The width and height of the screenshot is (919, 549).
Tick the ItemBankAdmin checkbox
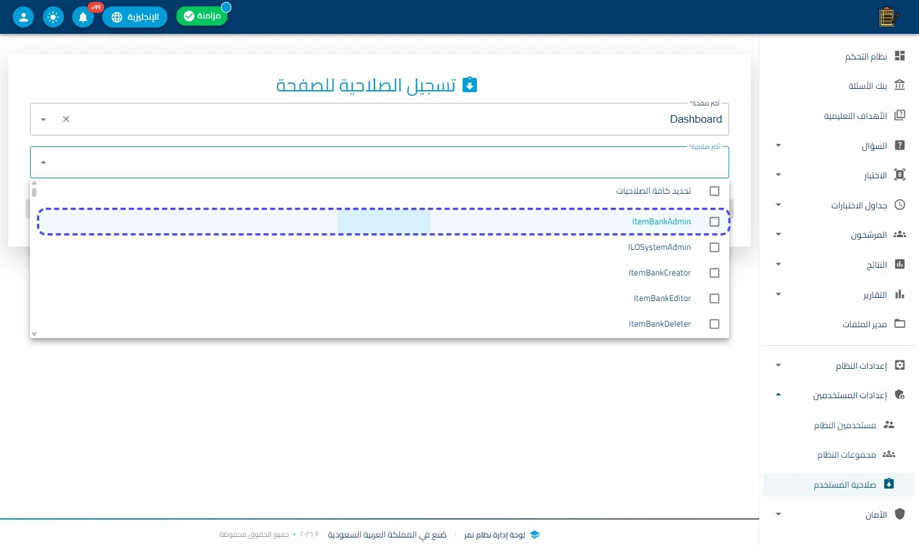714,222
